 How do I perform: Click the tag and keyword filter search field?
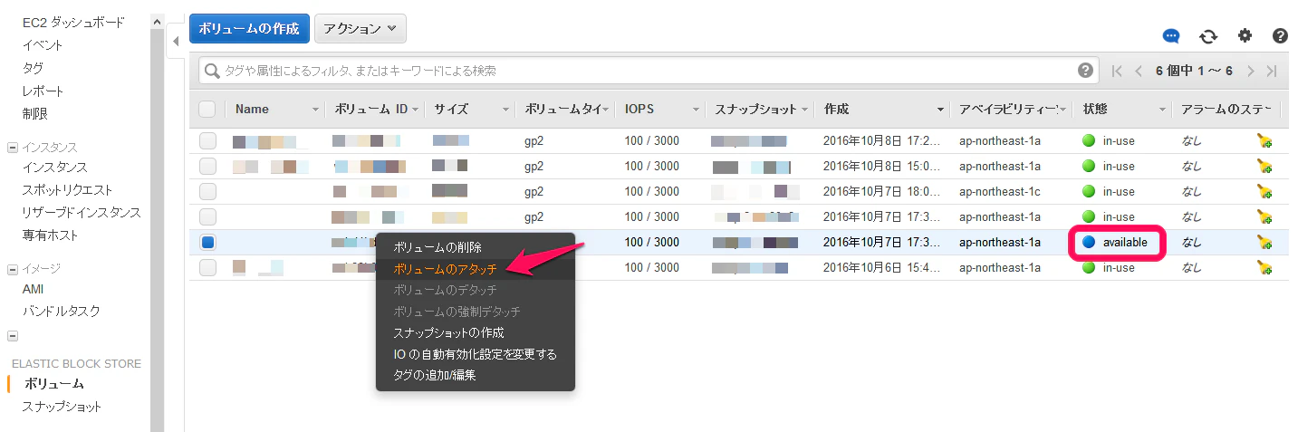[648, 71]
